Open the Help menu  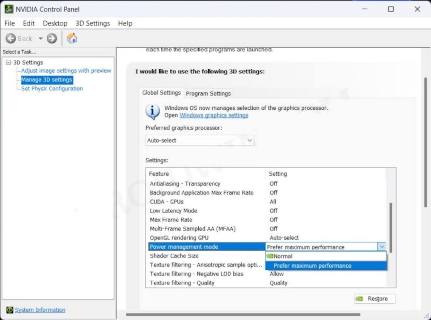(125, 24)
